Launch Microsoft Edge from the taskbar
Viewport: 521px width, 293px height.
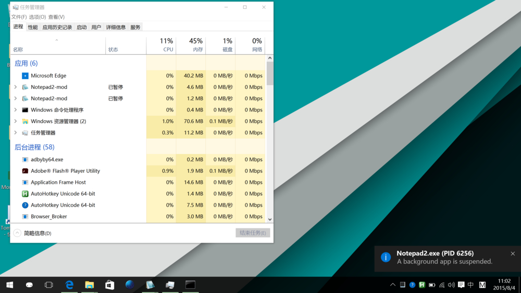(69, 285)
